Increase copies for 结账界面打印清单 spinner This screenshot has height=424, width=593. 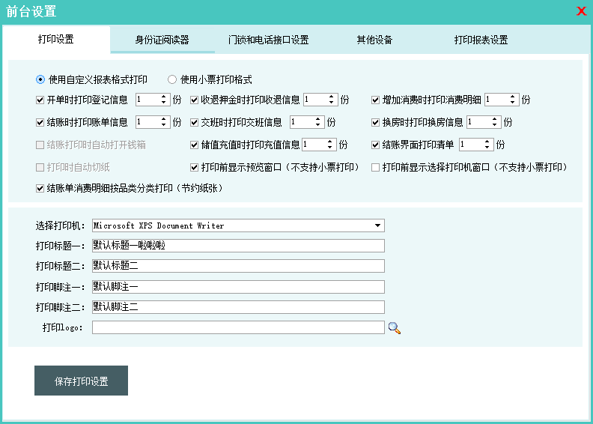487,142
